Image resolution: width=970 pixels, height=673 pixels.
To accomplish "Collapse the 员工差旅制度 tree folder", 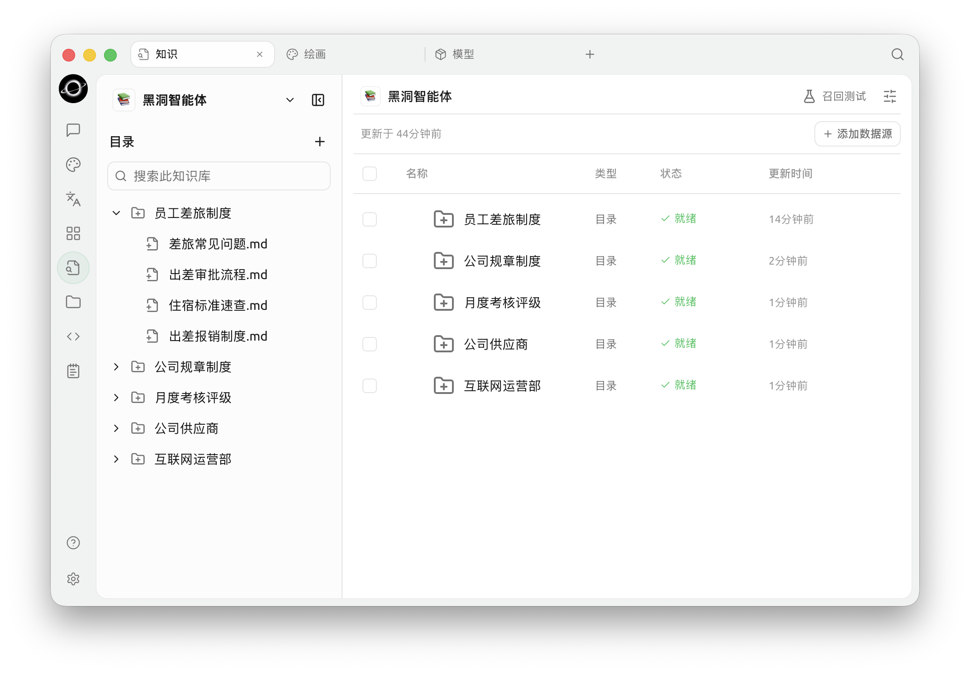I will [x=116, y=213].
